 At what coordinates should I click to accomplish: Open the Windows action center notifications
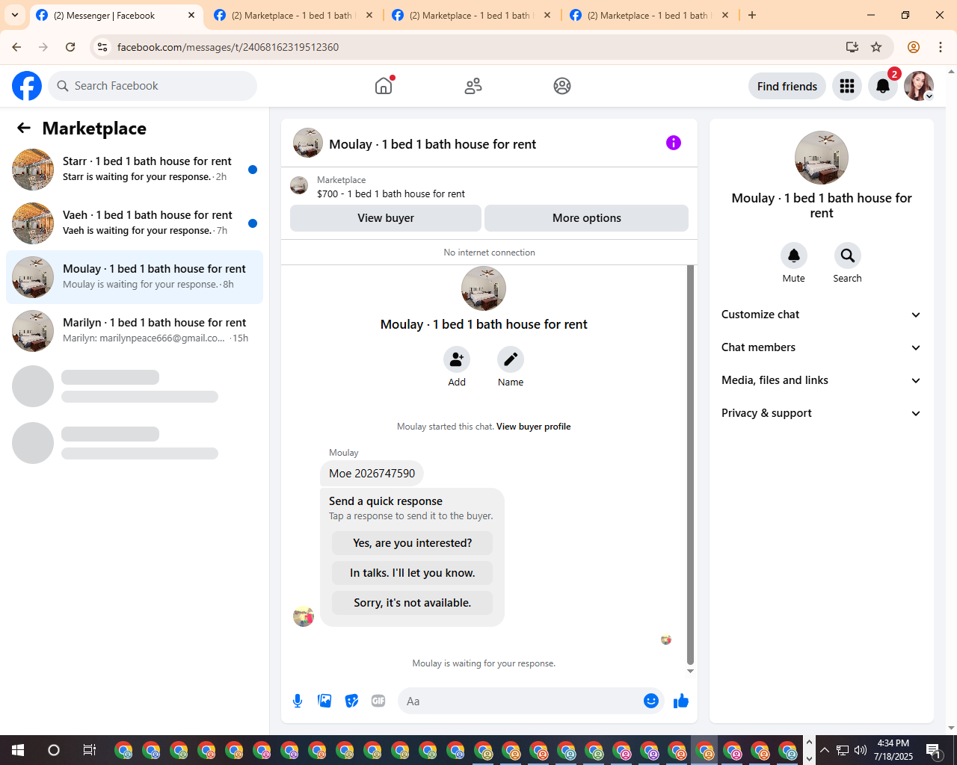(x=933, y=750)
